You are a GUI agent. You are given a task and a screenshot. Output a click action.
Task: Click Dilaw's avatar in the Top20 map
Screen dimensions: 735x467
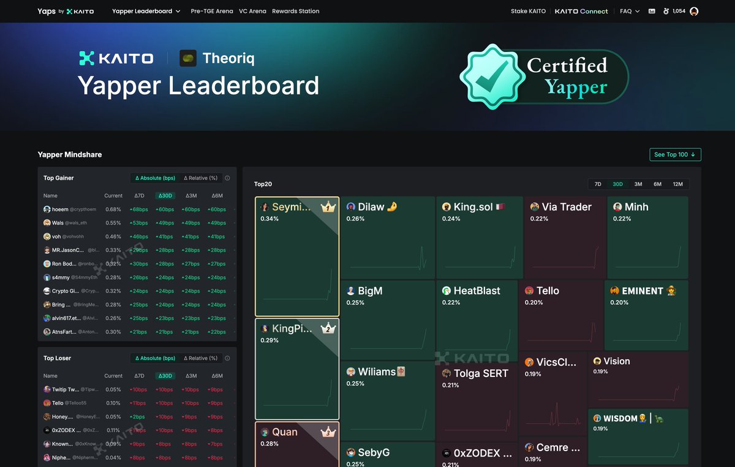pyautogui.click(x=351, y=207)
